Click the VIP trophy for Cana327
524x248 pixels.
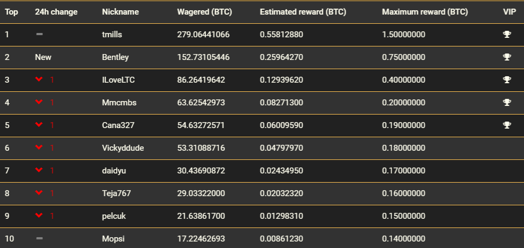(507, 125)
